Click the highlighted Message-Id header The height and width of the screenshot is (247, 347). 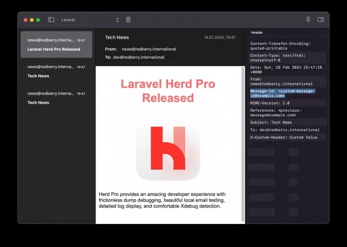pyautogui.click(x=282, y=93)
